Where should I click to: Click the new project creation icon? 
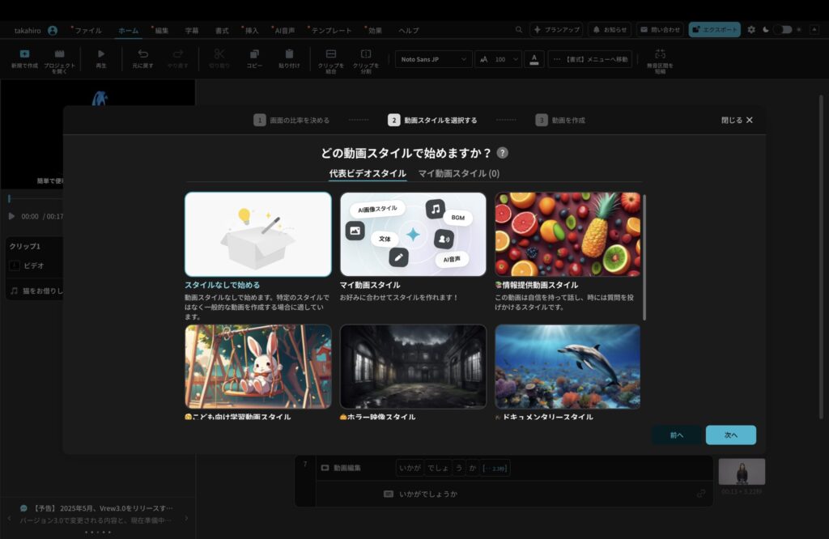[x=24, y=54]
